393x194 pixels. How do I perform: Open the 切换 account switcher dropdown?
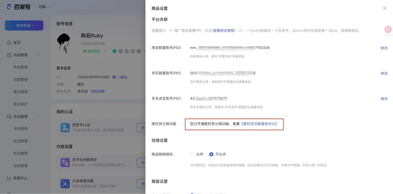(44, 7)
